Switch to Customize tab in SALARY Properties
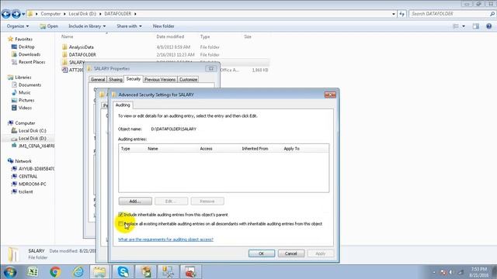The width and height of the screenshot is (497, 279). 188,80
